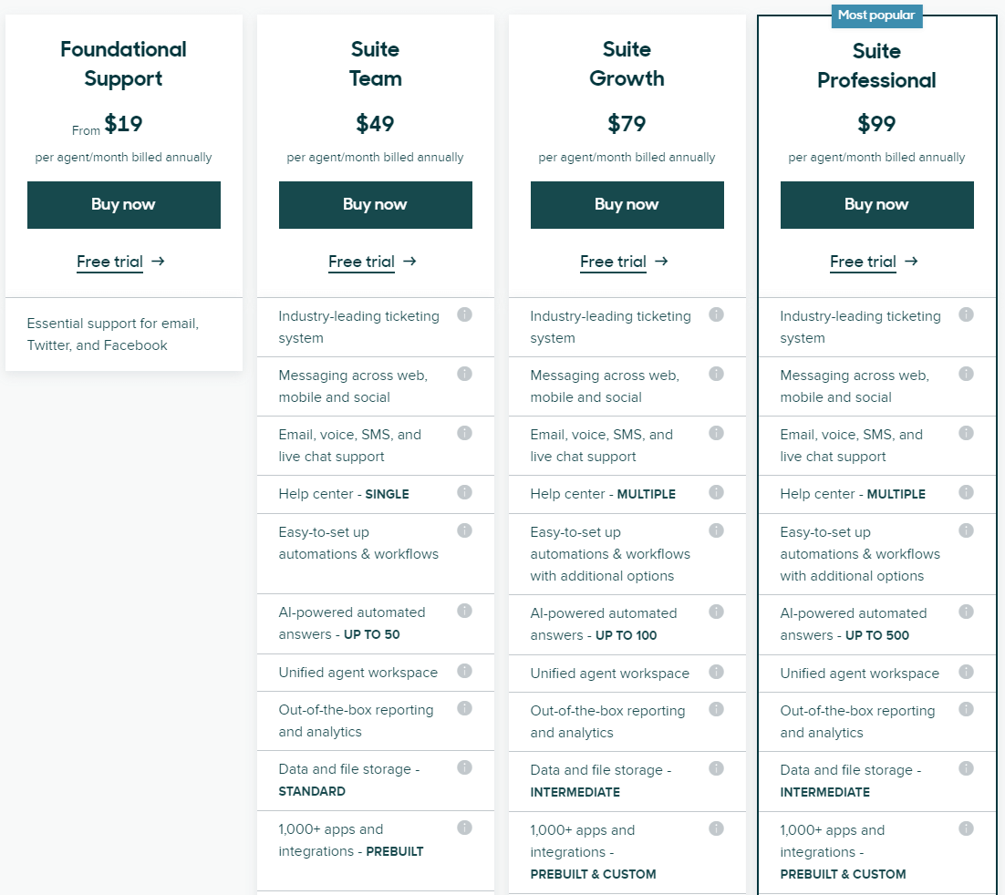View details on 1,000+ apps PREBUILT & CUSTOM
The width and height of the screenshot is (1005, 895).
pyautogui.click(x=966, y=828)
